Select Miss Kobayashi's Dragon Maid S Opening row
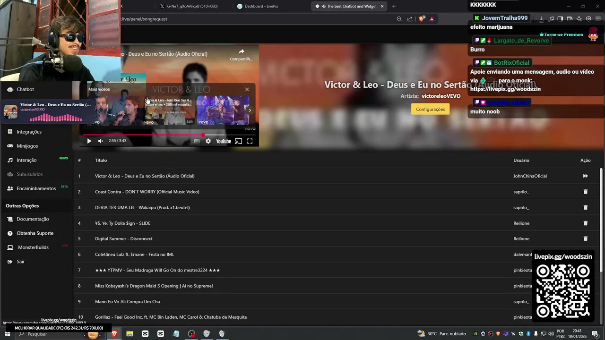605x340 pixels. coord(337,286)
